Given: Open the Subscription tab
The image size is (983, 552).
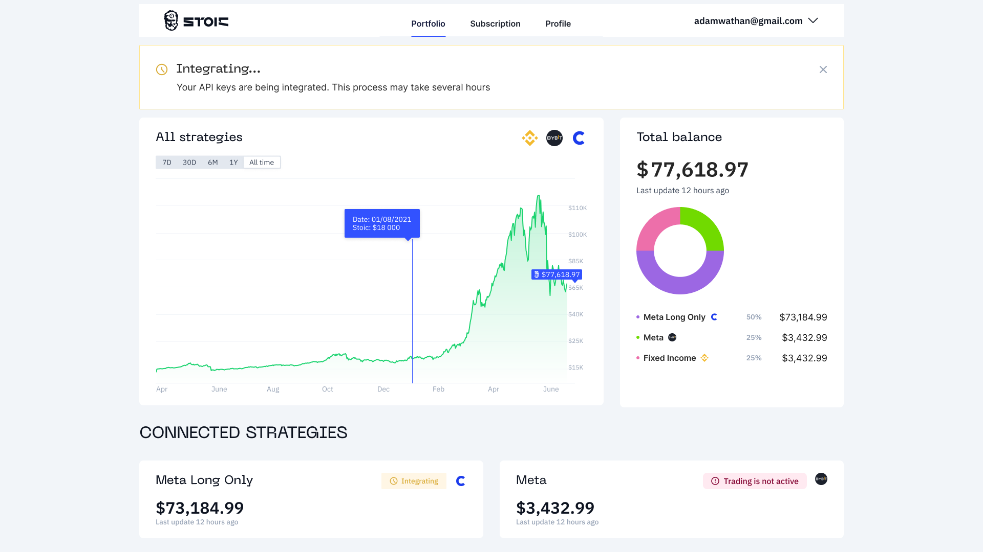Looking at the screenshot, I should [495, 24].
